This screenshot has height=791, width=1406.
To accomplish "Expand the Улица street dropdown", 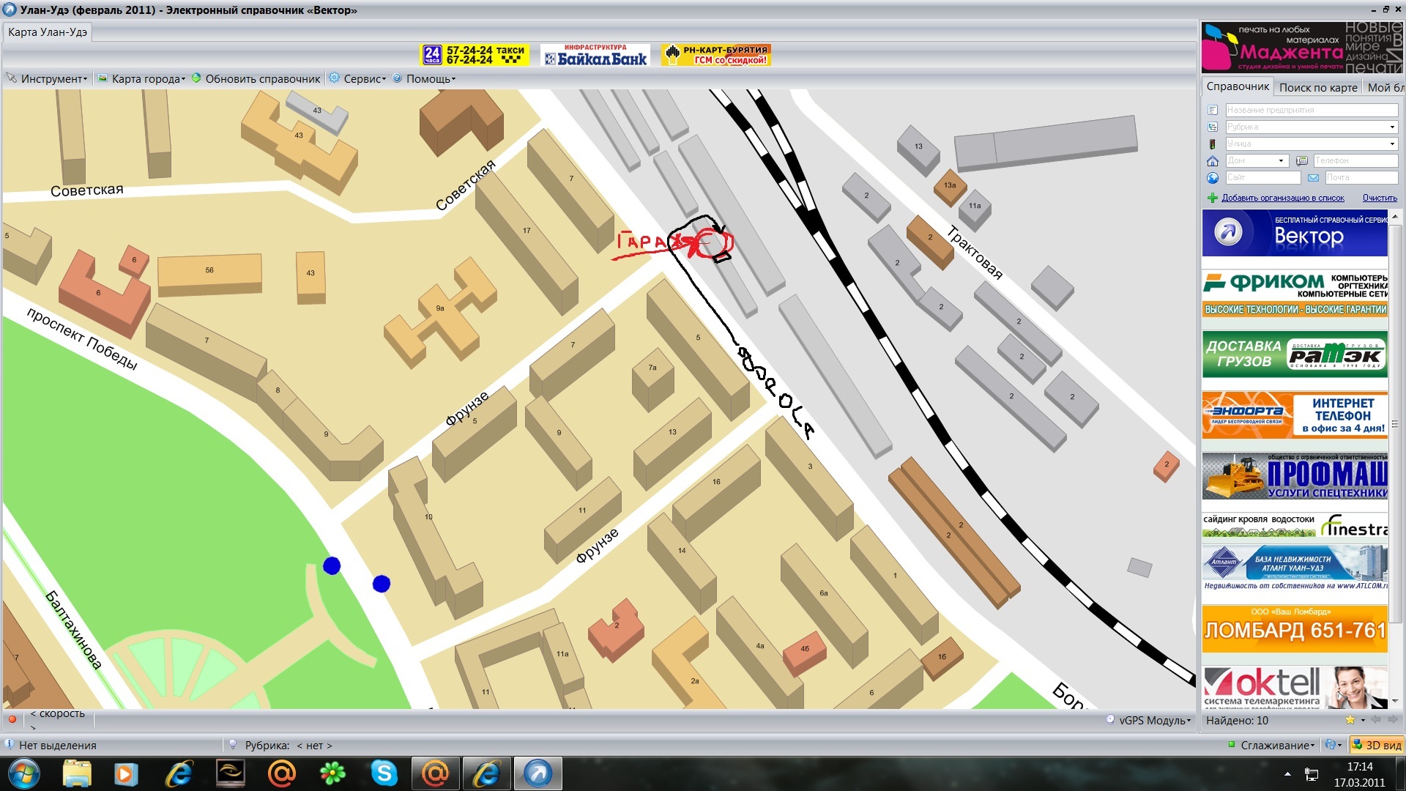I will click(1392, 144).
